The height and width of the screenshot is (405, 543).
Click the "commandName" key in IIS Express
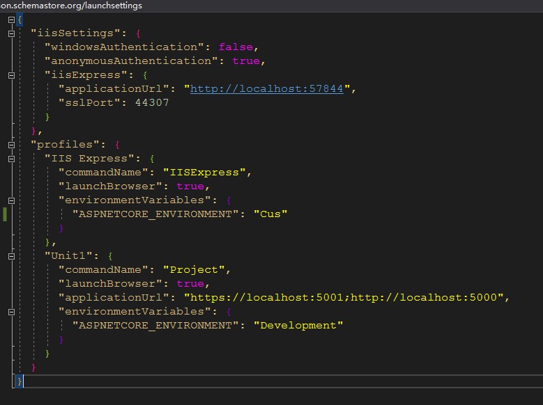point(104,173)
